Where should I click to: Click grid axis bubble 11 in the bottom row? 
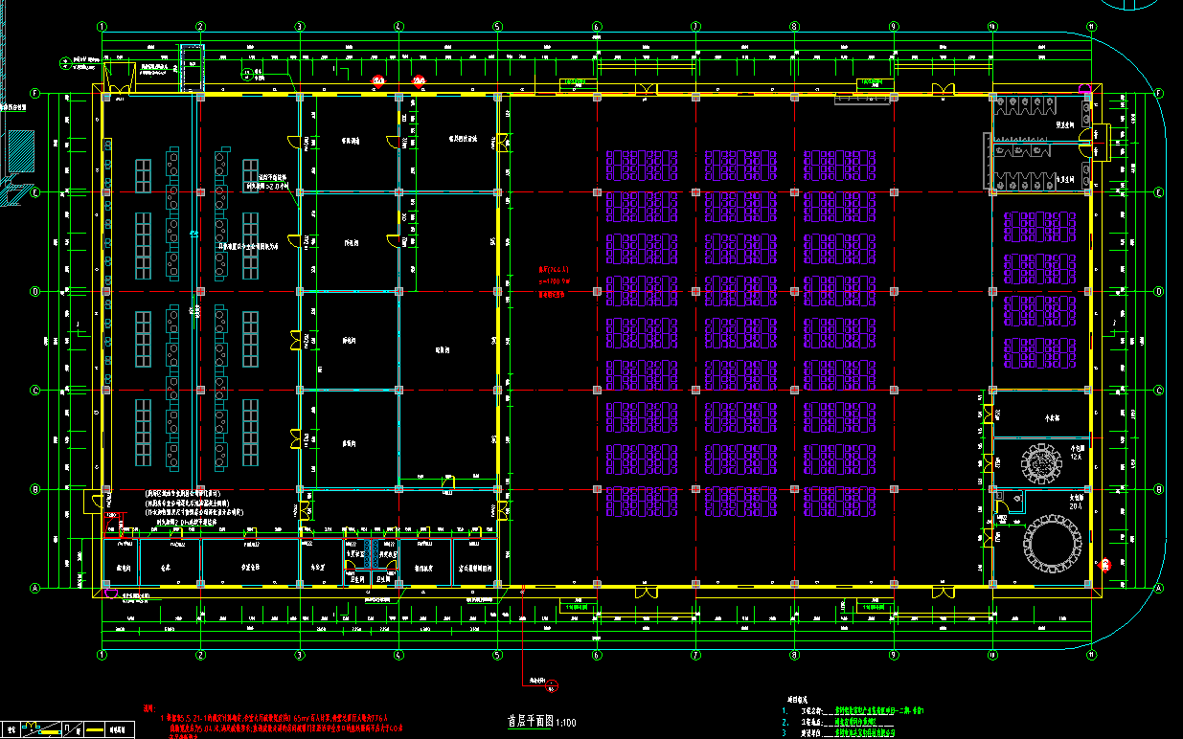coord(1091,655)
